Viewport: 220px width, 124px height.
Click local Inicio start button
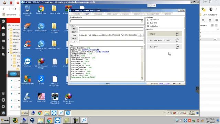click(5, 120)
